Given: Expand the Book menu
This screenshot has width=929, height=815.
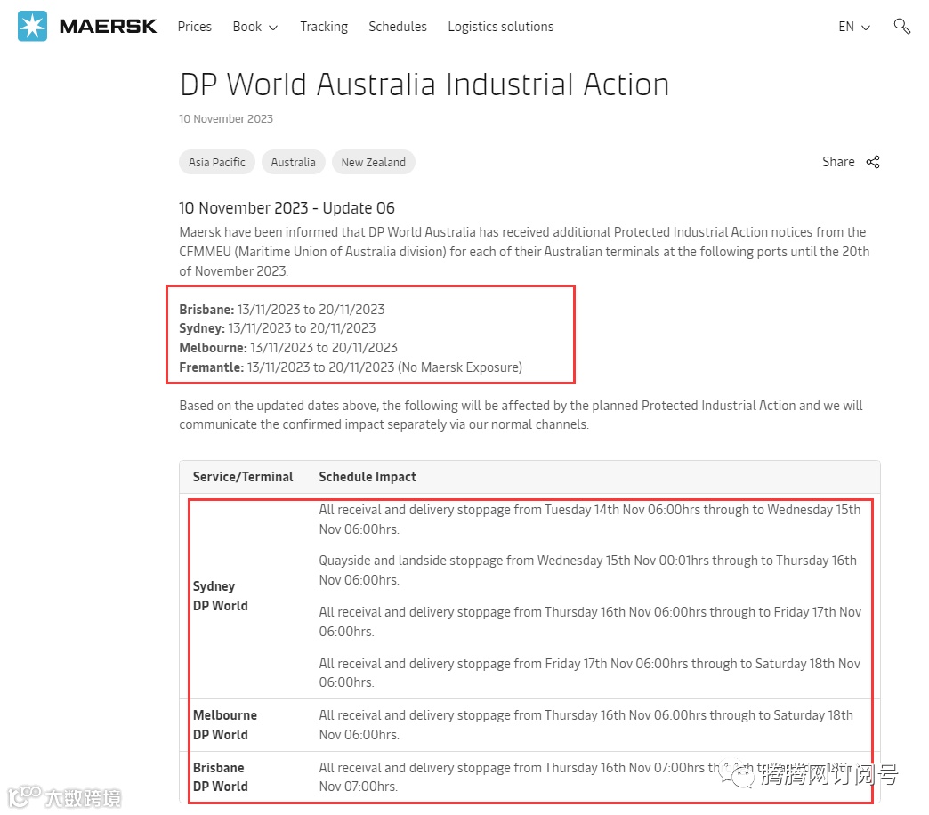Looking at the screenshot, I should tap(254, 27).
